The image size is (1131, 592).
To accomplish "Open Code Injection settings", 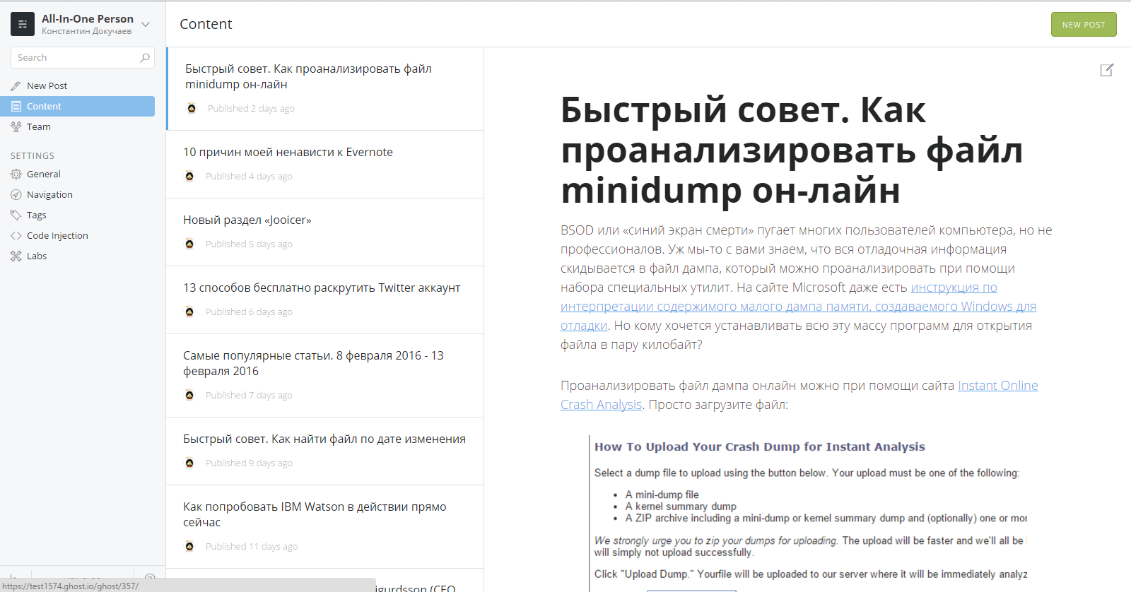I will pyautogui.click(x=57, y=236).
